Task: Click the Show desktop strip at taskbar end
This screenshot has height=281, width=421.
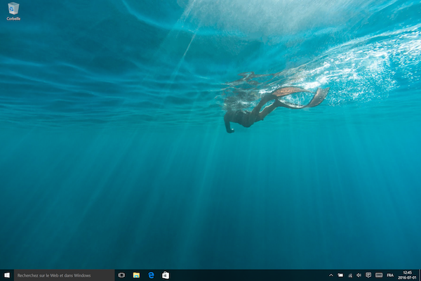Action: (420, 275)
